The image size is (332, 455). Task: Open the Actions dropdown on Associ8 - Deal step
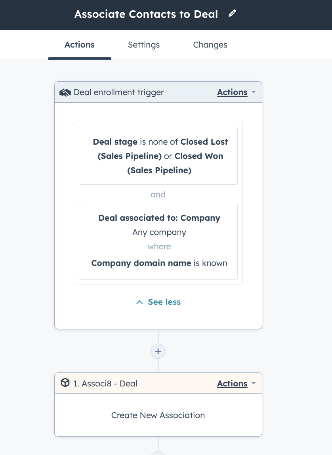click(x=232, y=383)
